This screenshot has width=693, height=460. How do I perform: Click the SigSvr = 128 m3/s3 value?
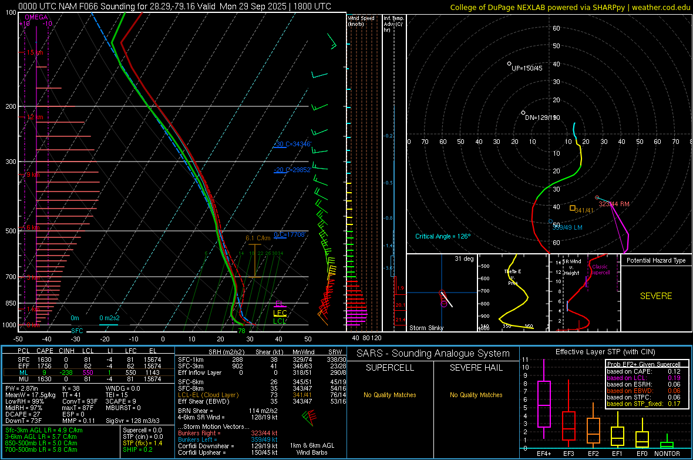point(133,421)
